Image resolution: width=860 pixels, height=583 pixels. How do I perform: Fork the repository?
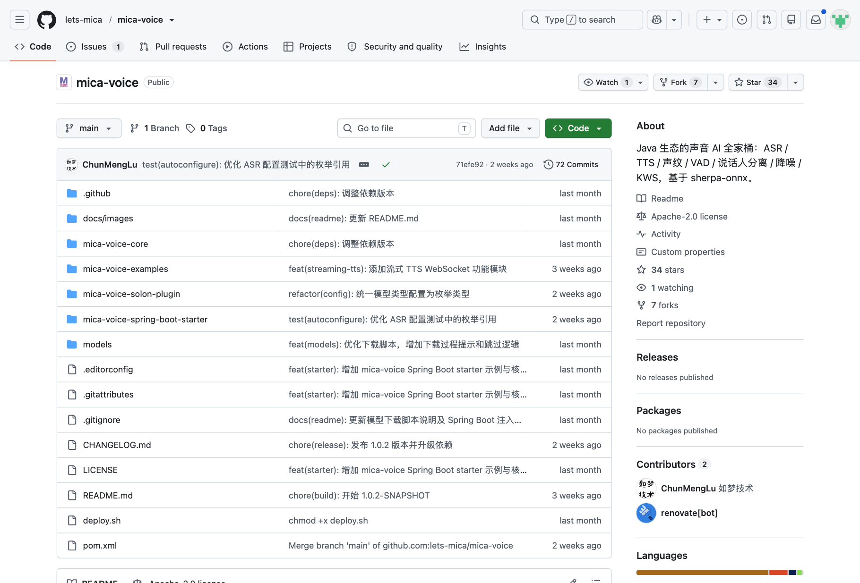[x=680, y=82]
